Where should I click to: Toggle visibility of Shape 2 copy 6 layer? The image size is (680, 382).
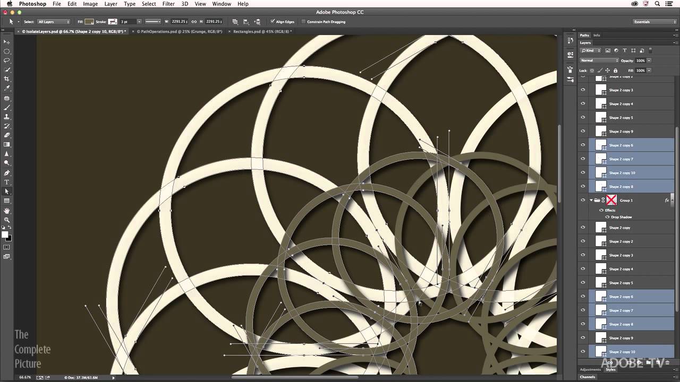pos(583,145)
